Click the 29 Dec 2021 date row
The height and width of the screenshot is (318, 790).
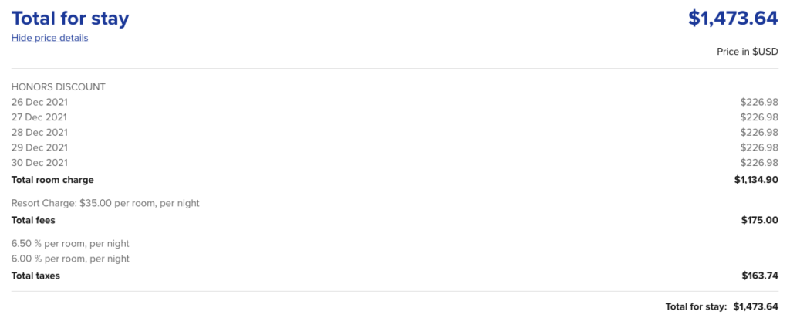point(394,147)
